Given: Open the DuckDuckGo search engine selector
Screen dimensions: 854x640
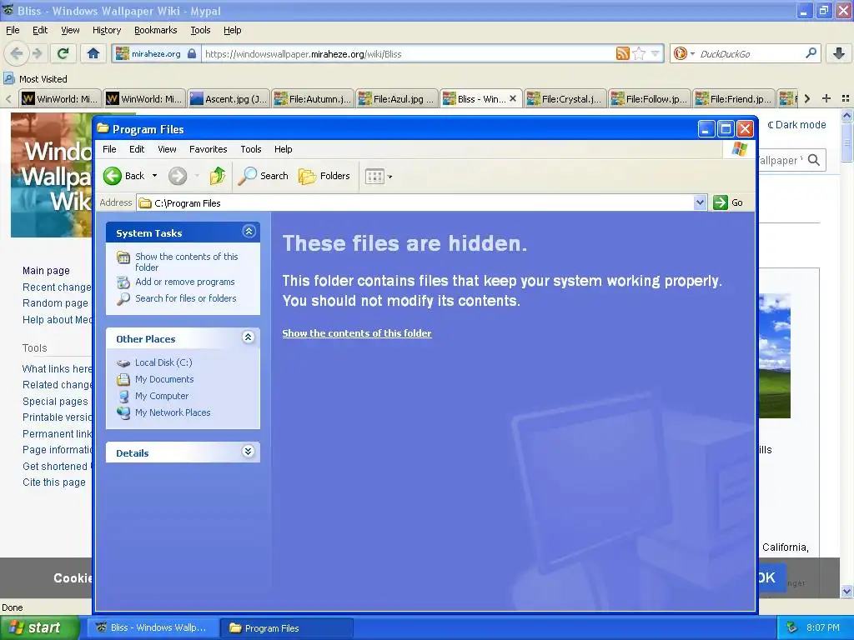Looking at the screenshot, I should tap(684, 53).
